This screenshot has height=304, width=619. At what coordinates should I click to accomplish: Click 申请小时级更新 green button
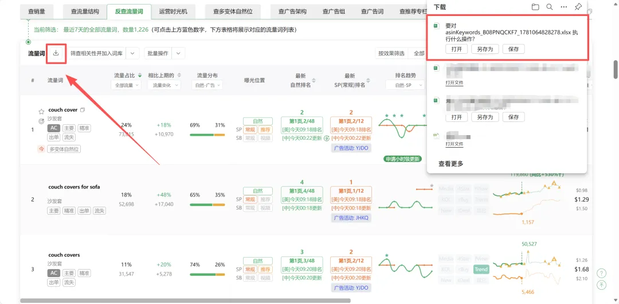[402, 159]
